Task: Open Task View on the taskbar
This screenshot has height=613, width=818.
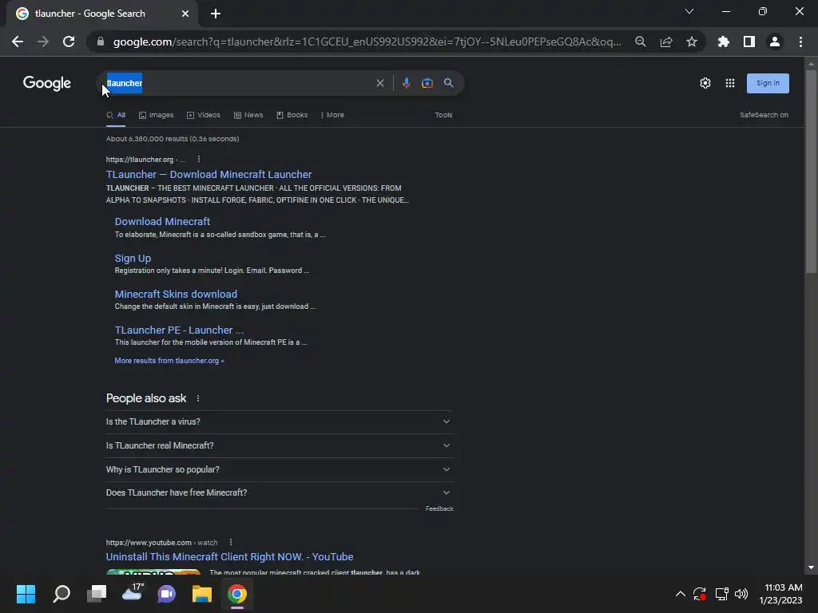Action: pos(97,594)
